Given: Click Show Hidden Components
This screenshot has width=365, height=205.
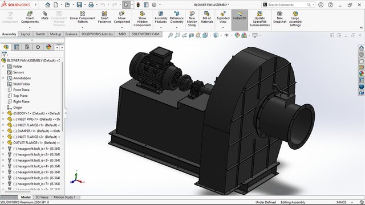Looking at the screenshot, I should tap(142, 19).
